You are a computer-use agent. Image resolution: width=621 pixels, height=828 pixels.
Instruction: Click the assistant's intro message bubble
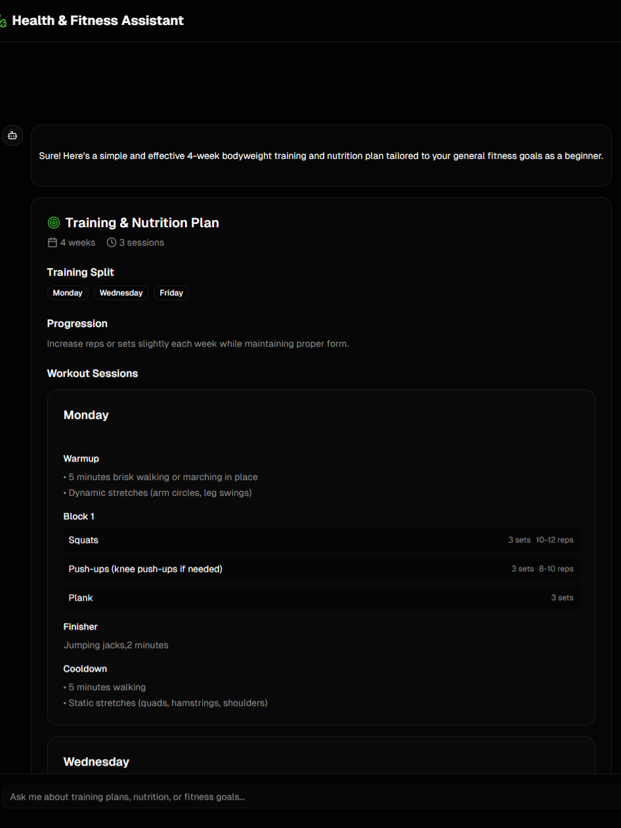tap(321, 156)
